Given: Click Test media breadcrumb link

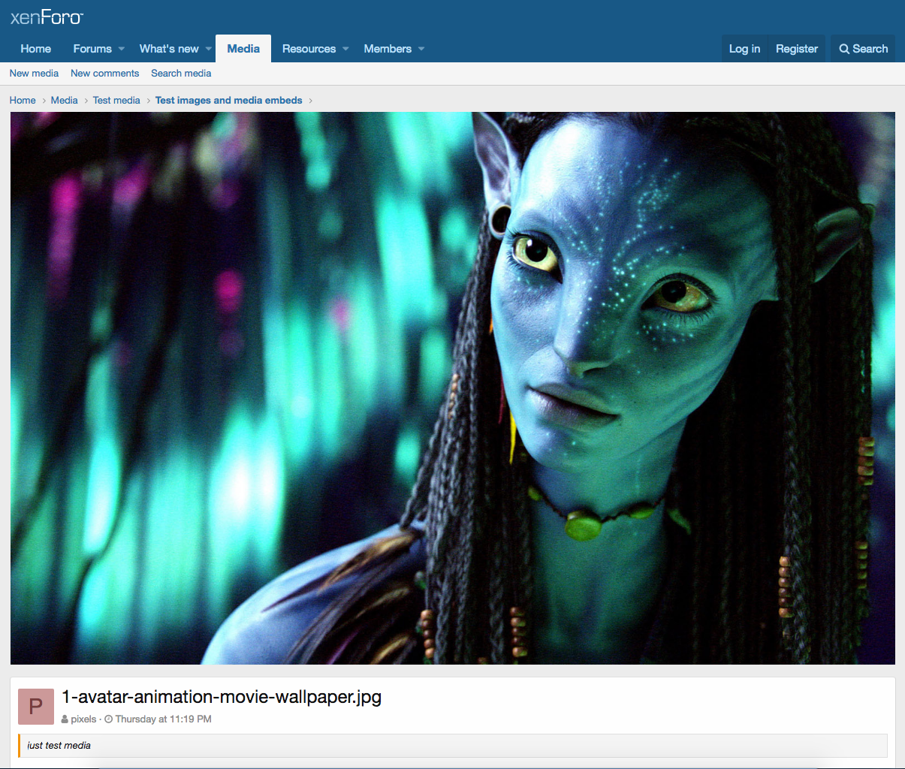Looking at the screenshot, I should [116, 100].
